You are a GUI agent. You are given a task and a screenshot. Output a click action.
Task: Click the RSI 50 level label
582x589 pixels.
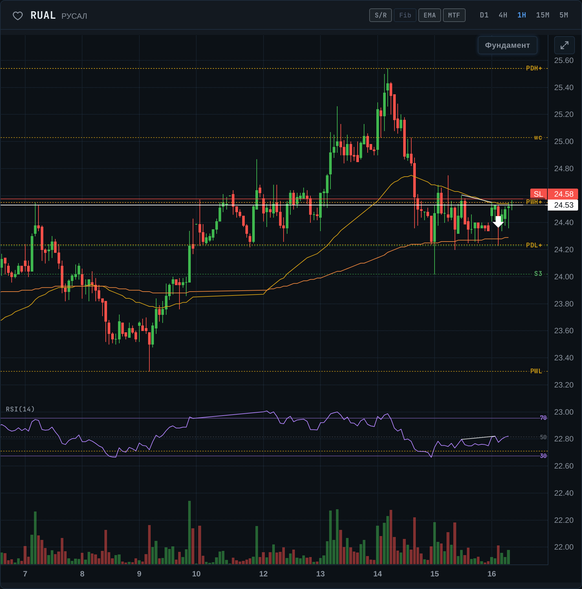point(543,437)
